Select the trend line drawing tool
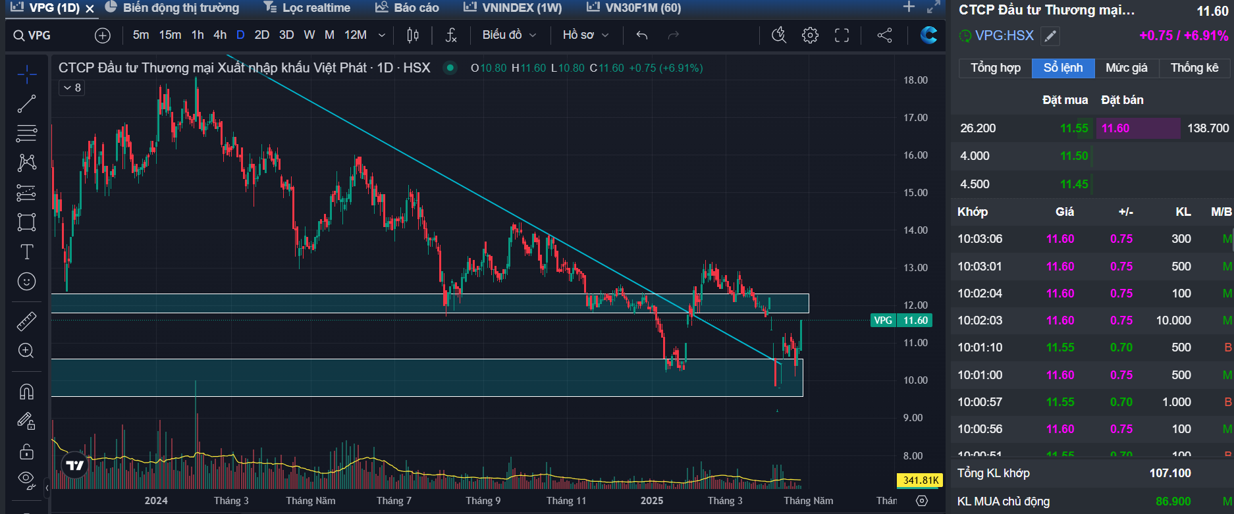This screenshot has width=1234, height=514. (26, 103)
